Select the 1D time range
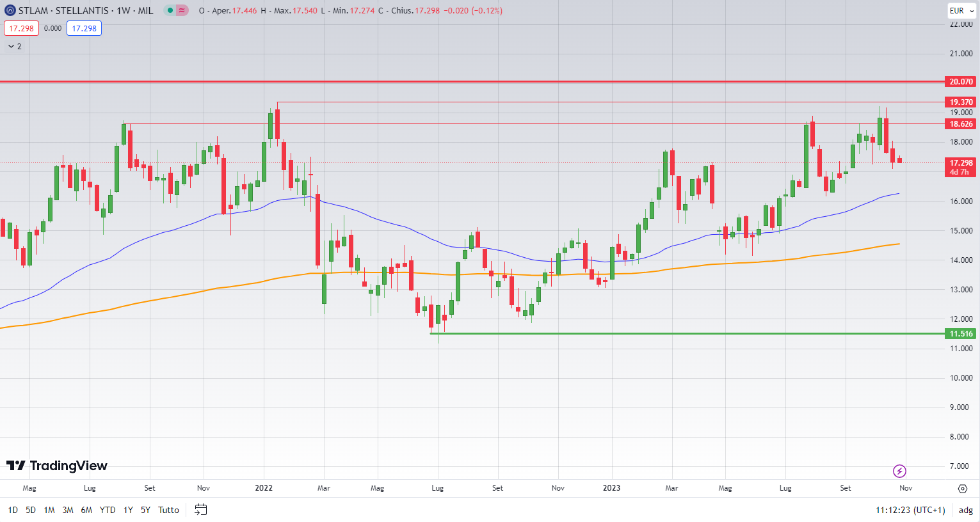980x522 pixels. pyautogui.click(x=13, y=510)
